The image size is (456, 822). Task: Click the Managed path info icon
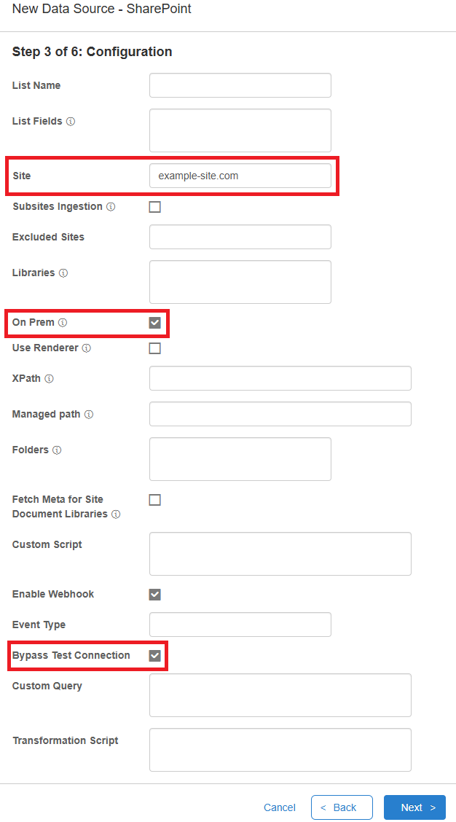point(89,415)
